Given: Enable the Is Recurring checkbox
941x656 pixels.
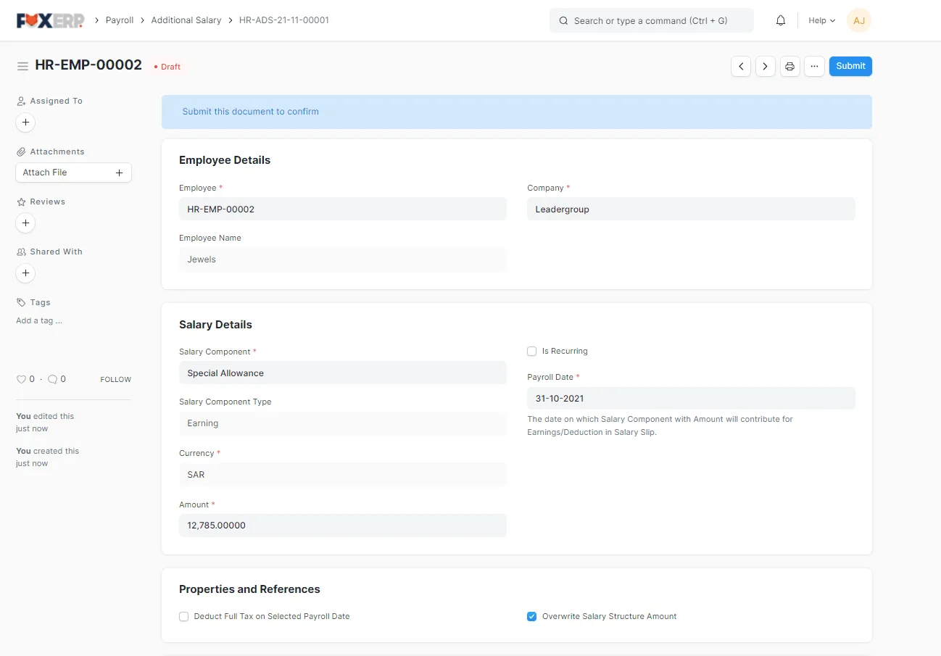Looking at the screenshot, I should 532,351.
